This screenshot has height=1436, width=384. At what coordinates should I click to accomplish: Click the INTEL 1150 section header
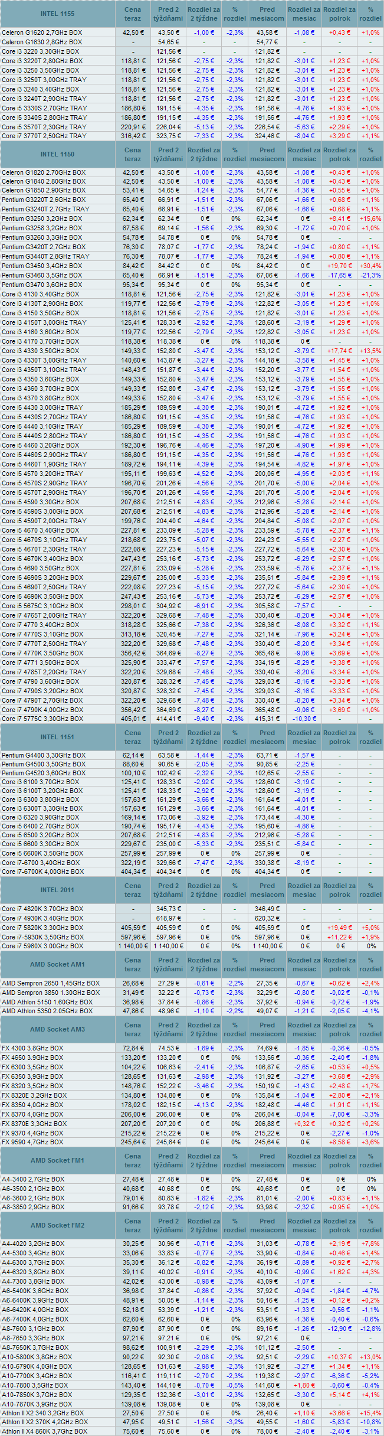click(x=58, y=154)
